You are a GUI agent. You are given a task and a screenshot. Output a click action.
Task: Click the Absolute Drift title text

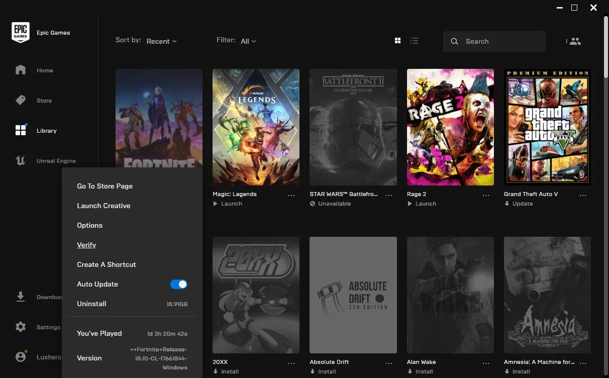pos(329,362)
